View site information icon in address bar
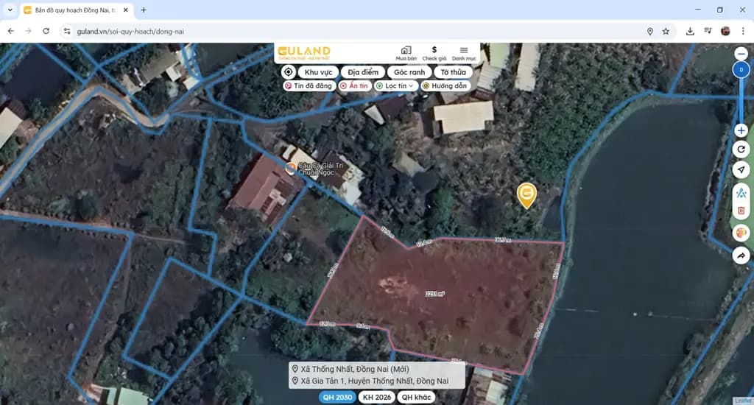Image resolution: width=754 pixels, height=405 pixels. 67,31
